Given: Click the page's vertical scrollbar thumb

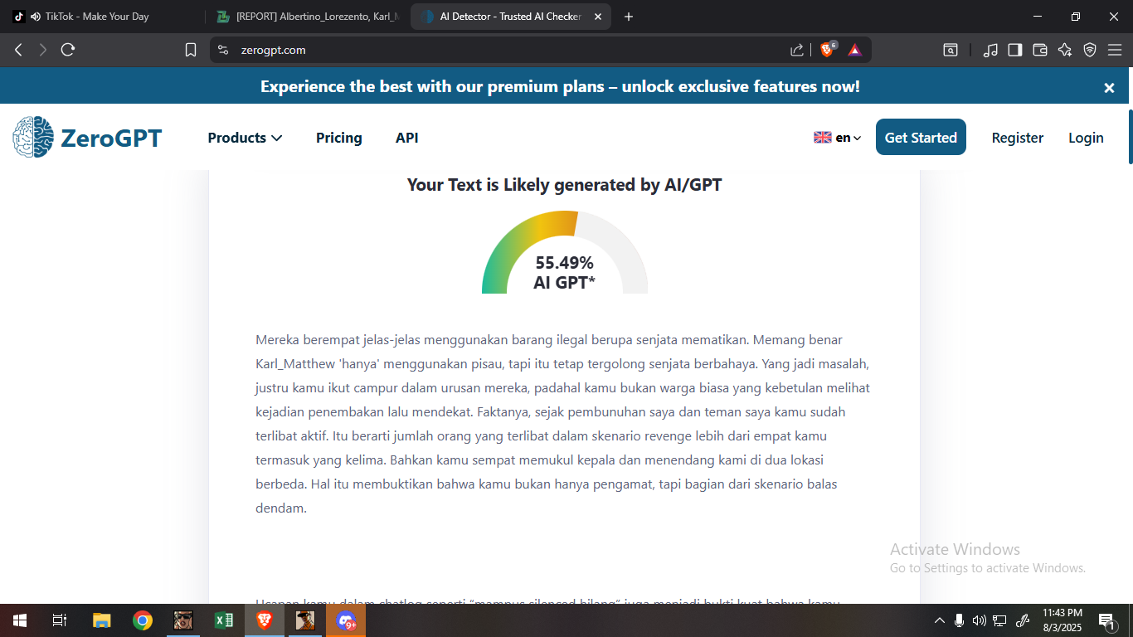Looking at the screenshot, I should 1130,137.
